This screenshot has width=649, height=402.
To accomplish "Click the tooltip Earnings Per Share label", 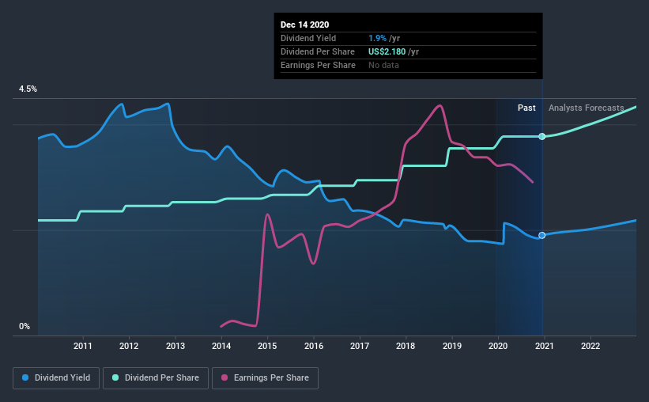I will click(x=318, y=65).
